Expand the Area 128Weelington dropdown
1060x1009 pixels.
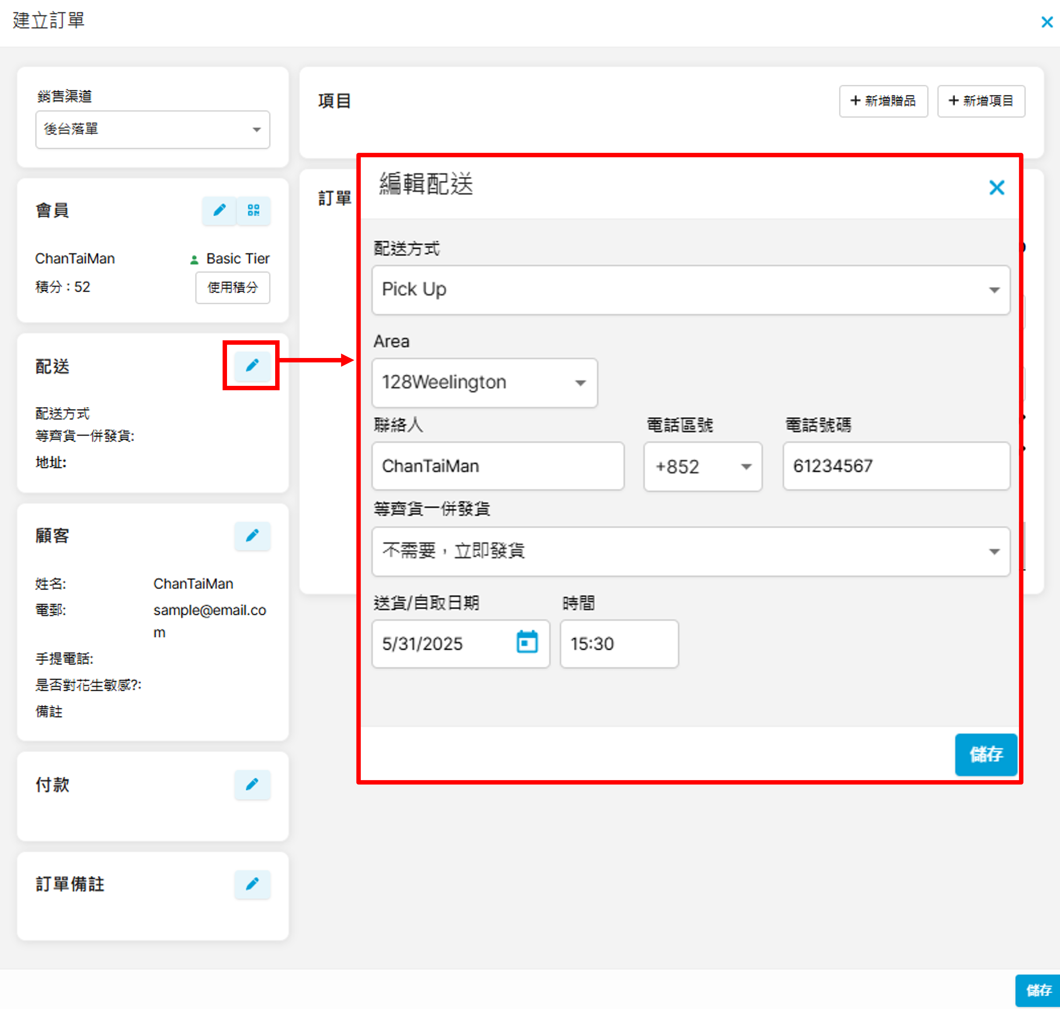click(x=485, y=382)
